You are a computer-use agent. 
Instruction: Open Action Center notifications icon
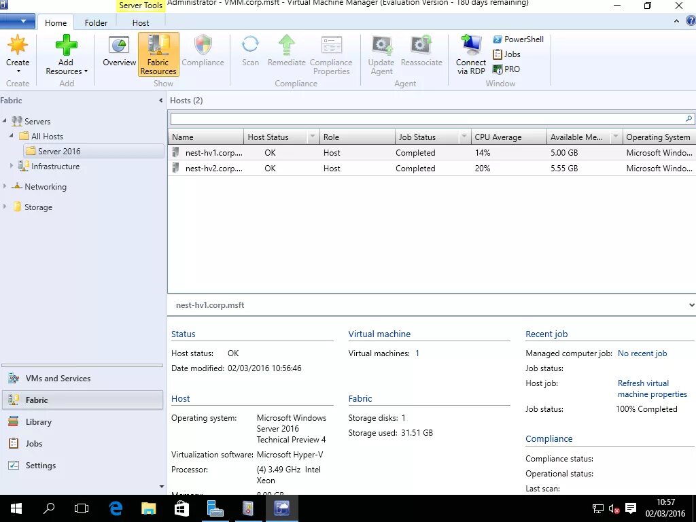[630, 508]
